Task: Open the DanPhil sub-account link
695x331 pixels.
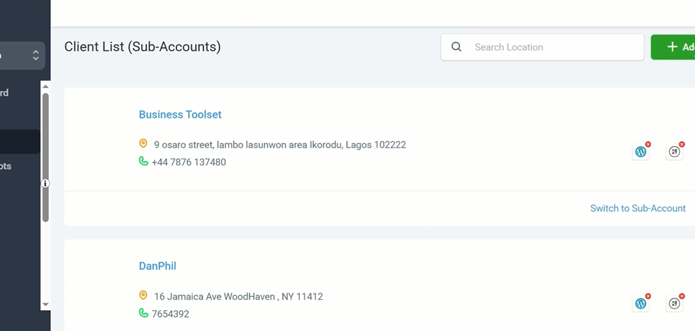Action: (x=157, y=266)
